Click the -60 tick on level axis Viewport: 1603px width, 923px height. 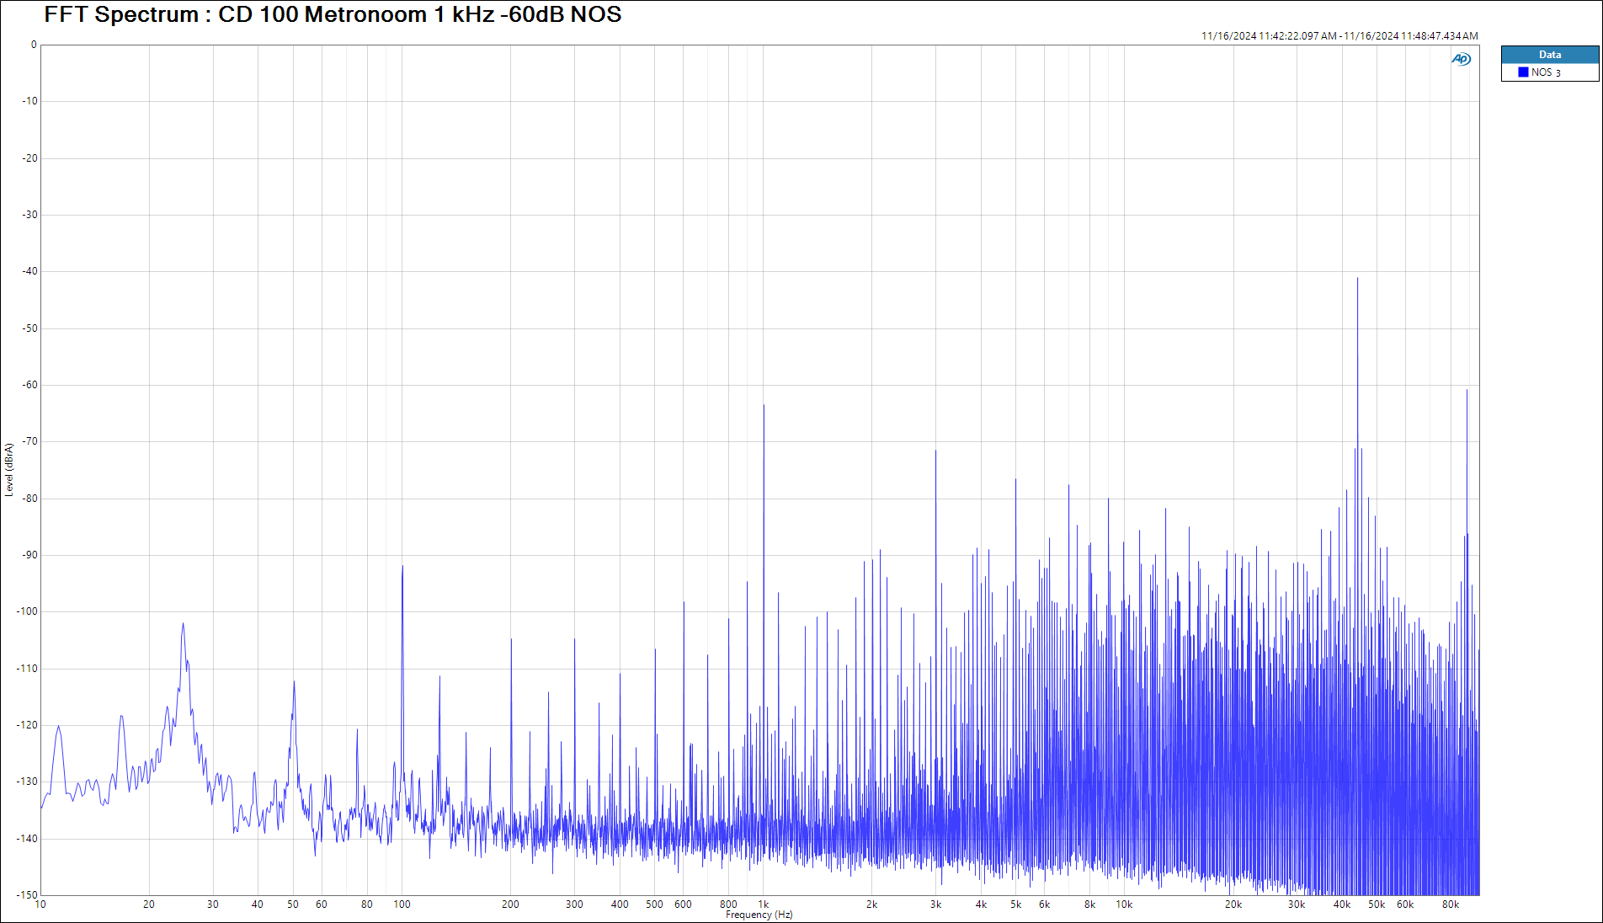click(x=30, y=385)
